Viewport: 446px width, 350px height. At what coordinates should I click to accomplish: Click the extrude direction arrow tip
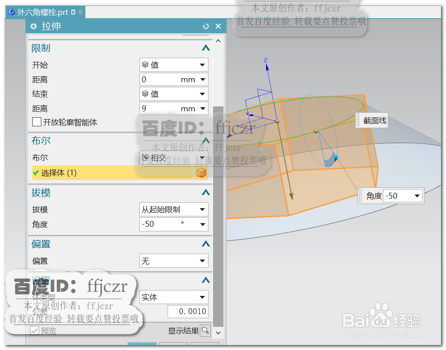coord(291,196)
